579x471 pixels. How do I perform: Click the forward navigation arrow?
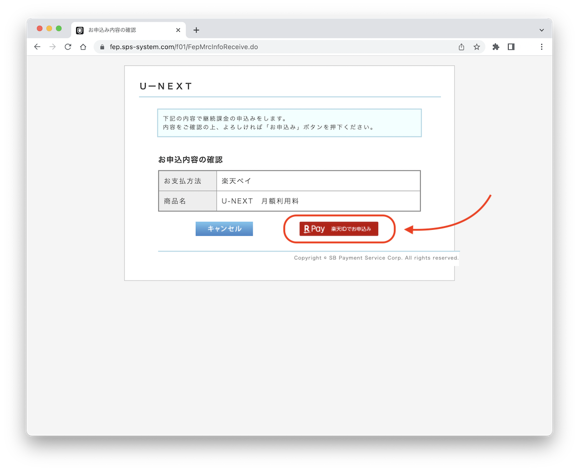52,47
